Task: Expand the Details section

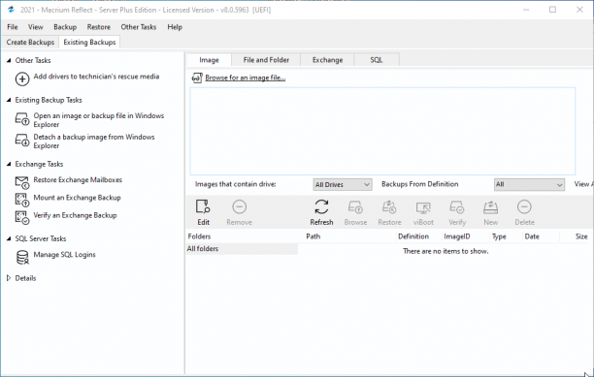Action: [x=9, y=278]
